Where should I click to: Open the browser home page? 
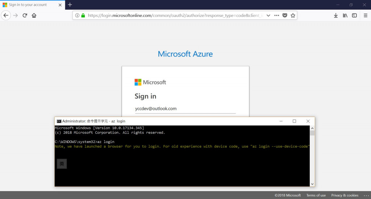click(34, 16)
